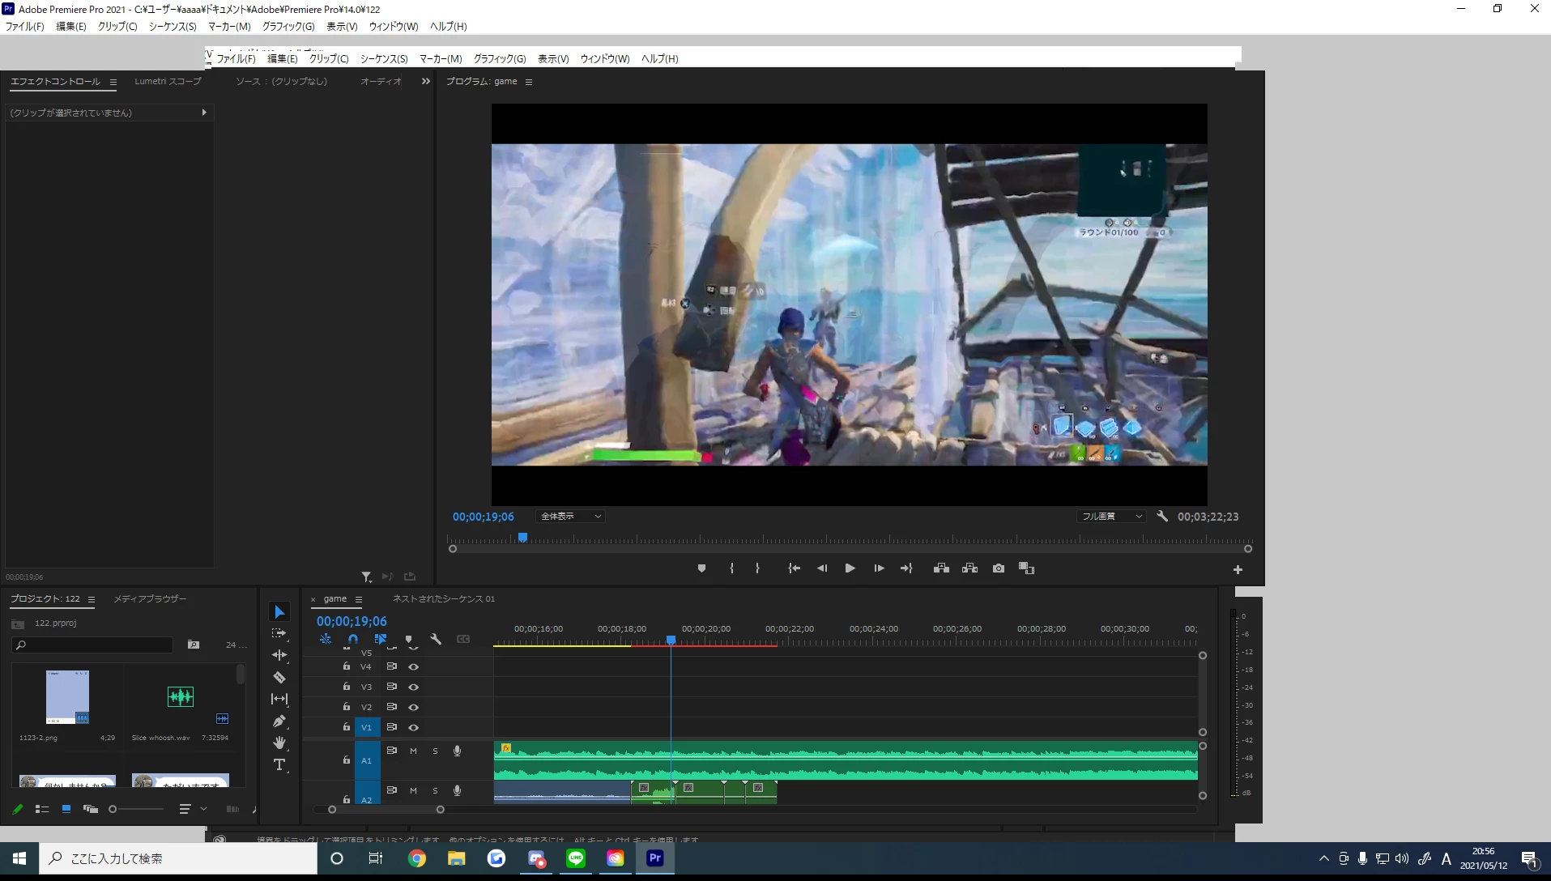
Task: Open the エフェクトコントロール panel menu
Action: (113, 83)
